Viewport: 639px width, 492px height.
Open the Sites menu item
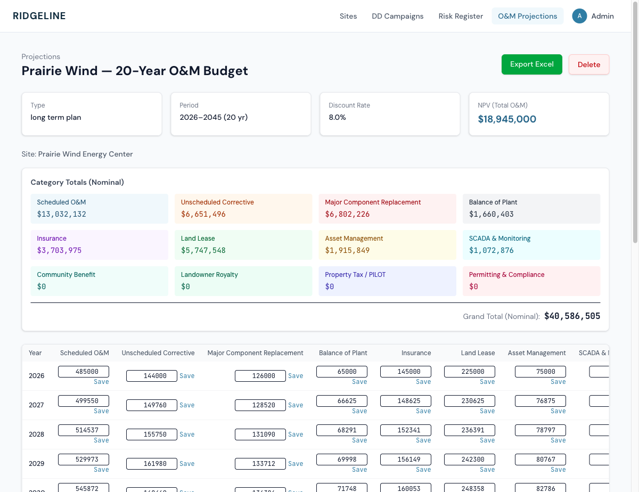348,16
